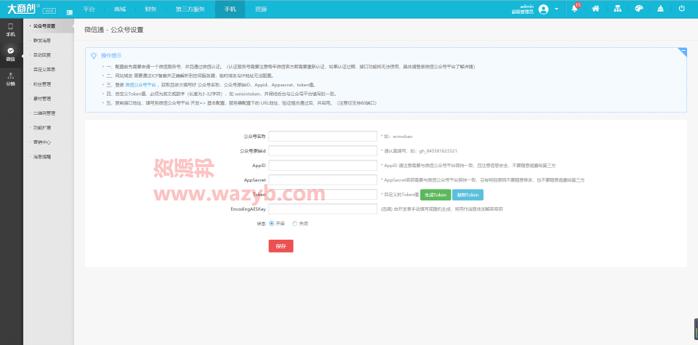Focus the 公众号原始id input field
Screen dimensions: 698x345
pyautogui.click(x=323, y=151)
